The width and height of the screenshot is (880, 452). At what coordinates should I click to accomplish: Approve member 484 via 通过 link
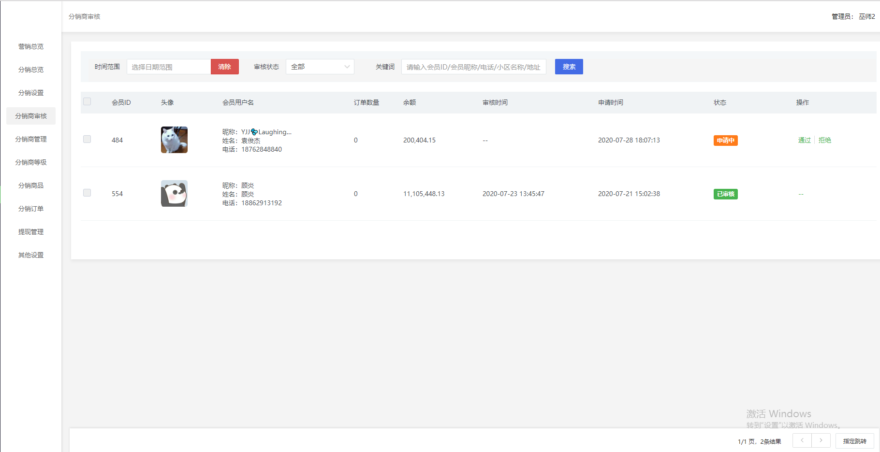[804, 140]
